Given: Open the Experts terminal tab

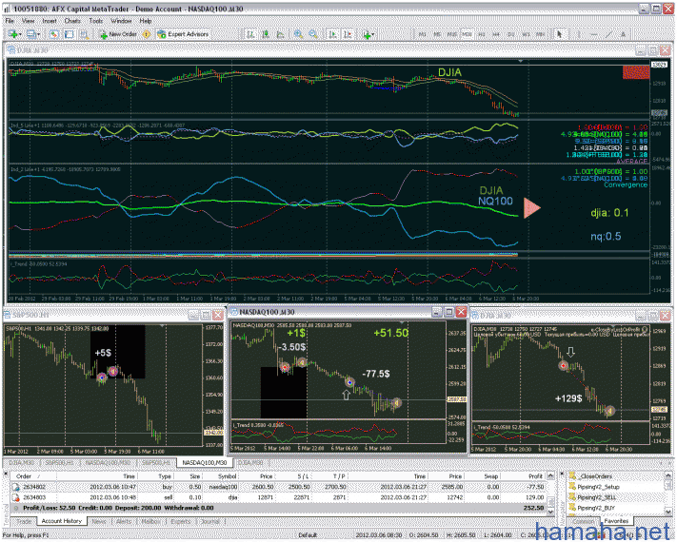Looking at the screenshot, I should pyautogui.click(x=181, y=521).
